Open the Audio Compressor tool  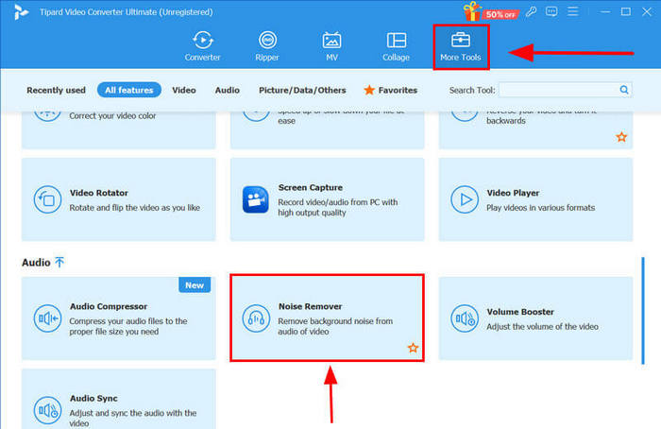pyautogui.click(x=118, y=318)
